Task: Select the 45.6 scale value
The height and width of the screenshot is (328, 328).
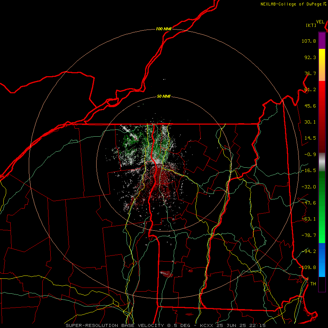Action: (310, 106)
